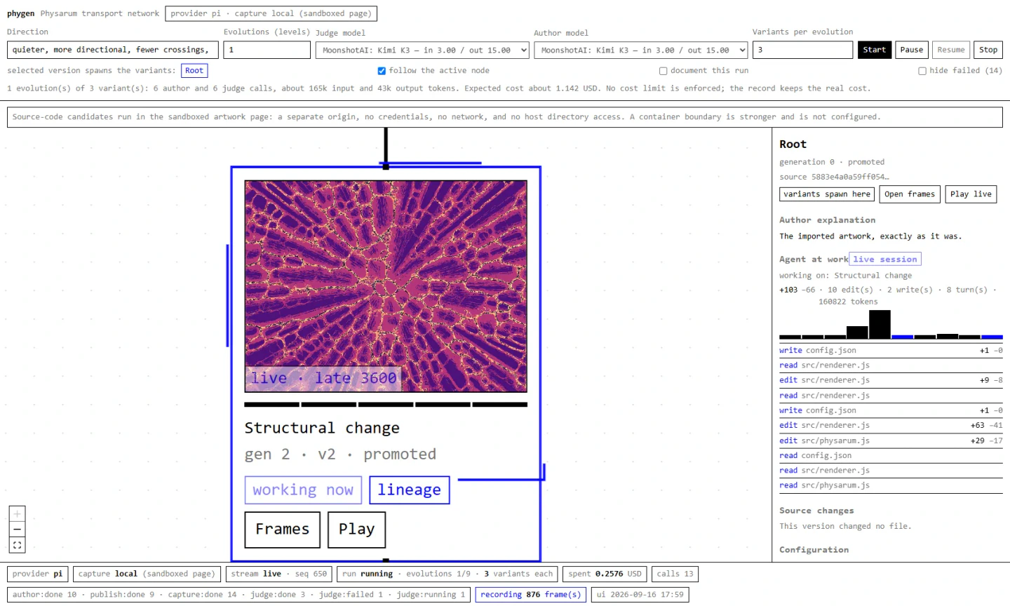Click the stream live seq 650 status
Image resolution: width=1010 pixels, height=606 pixels.
click(279, 574)
